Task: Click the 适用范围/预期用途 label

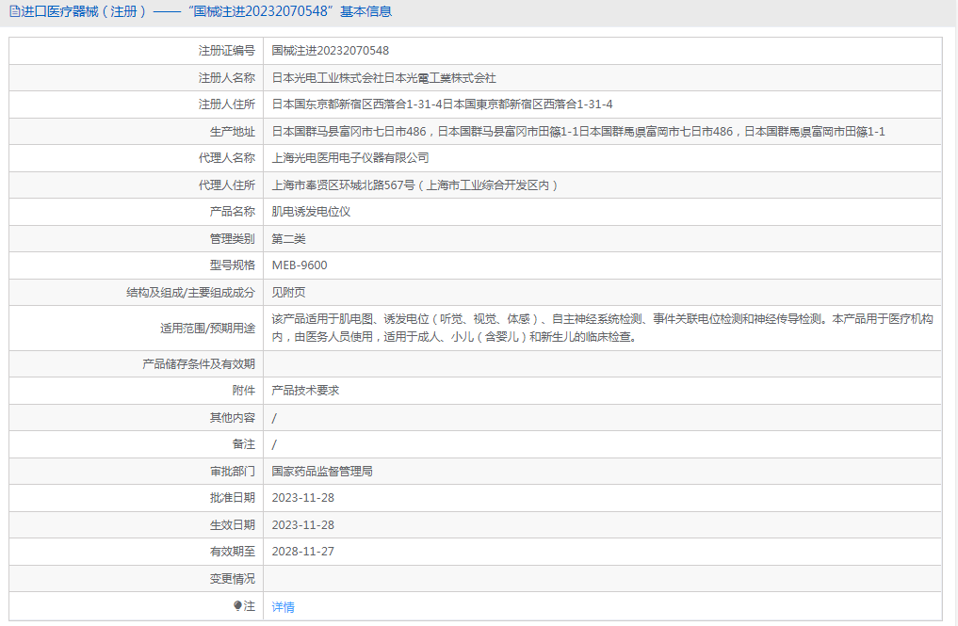Action: [x=207, y=328]
